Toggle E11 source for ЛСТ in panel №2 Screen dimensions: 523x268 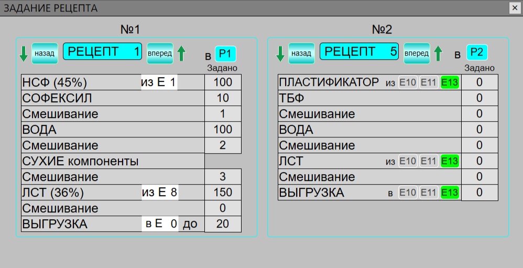click(429, 161)
